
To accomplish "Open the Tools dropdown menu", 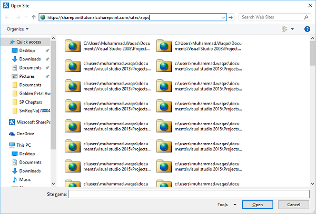I will click(x=226, y=205).
